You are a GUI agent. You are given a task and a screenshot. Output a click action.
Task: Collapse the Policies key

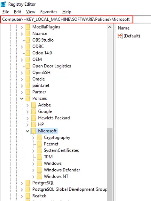point(22,99)
